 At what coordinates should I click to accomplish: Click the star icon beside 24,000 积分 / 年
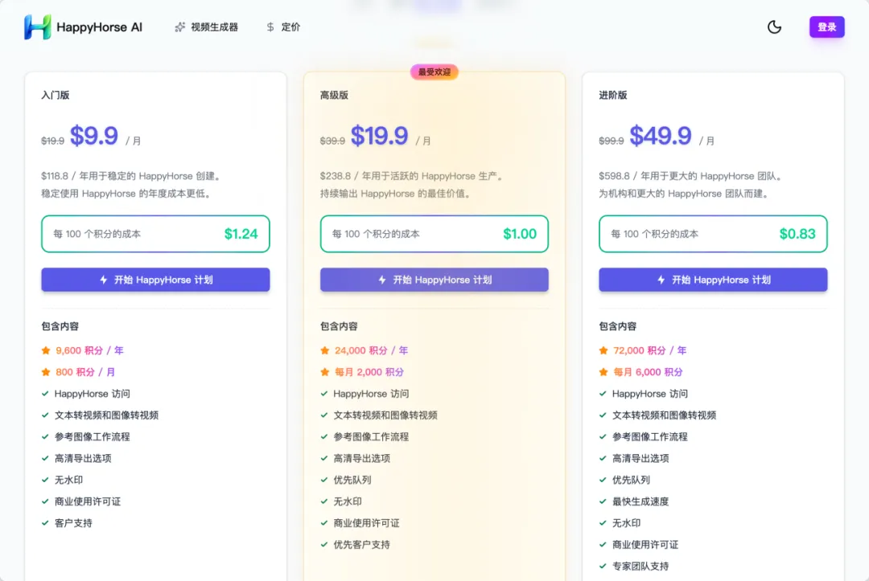(325, 350)
